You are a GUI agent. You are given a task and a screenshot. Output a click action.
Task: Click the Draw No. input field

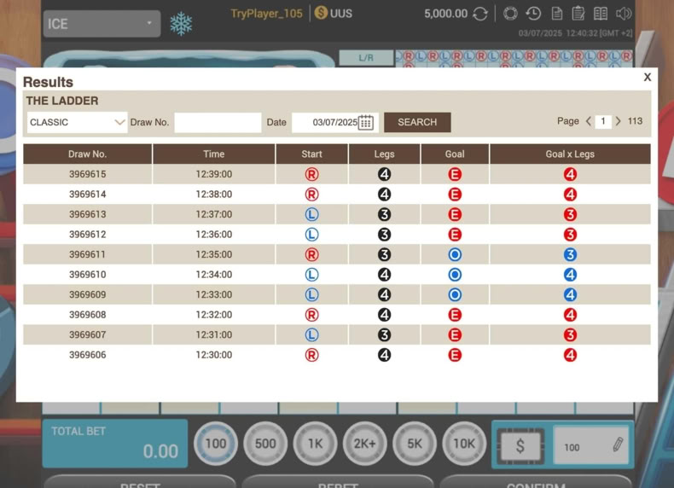[x=218, y=123]
